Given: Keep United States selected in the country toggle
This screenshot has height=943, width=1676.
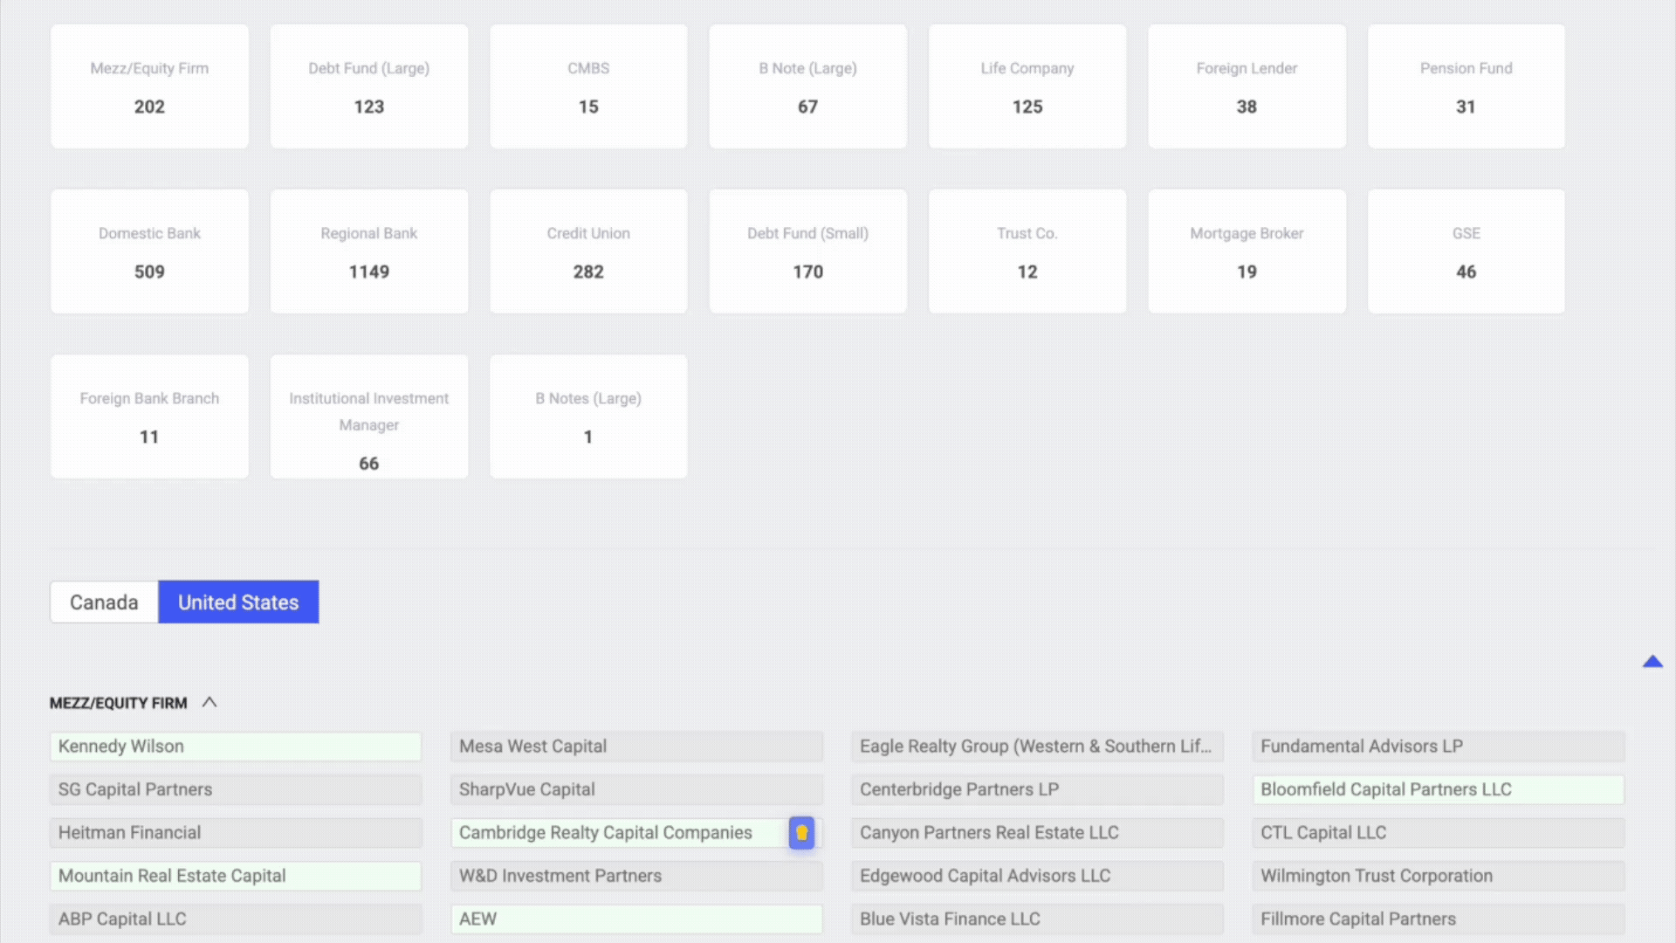Looking at the screenshot, I should point(237,602).
